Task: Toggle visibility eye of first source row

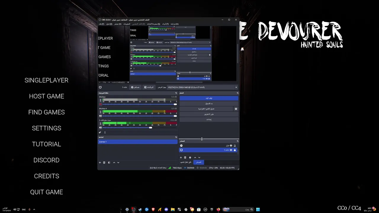Action: [231, 146]
